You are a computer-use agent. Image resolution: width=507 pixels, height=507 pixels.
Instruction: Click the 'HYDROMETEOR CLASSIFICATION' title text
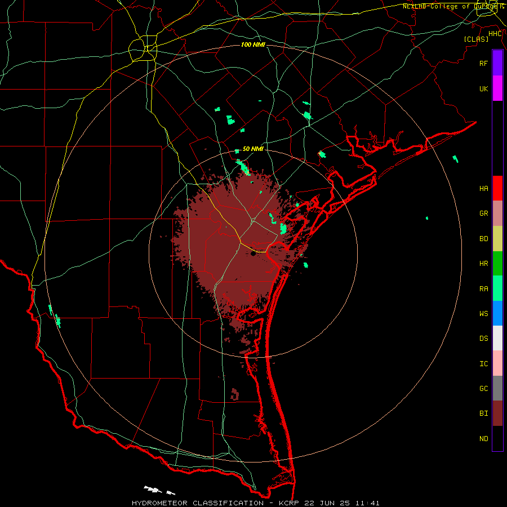click(198, 503)
